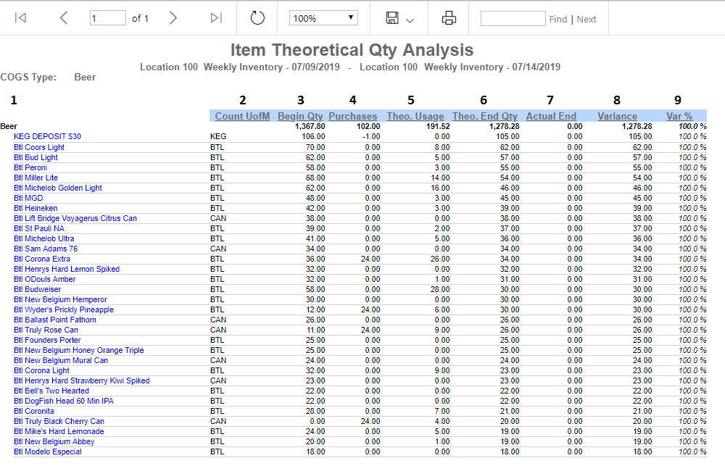This screenshot has width=725, height=466.
Task: Open the Btl ODouls Amber item
Action: point(44,279)
